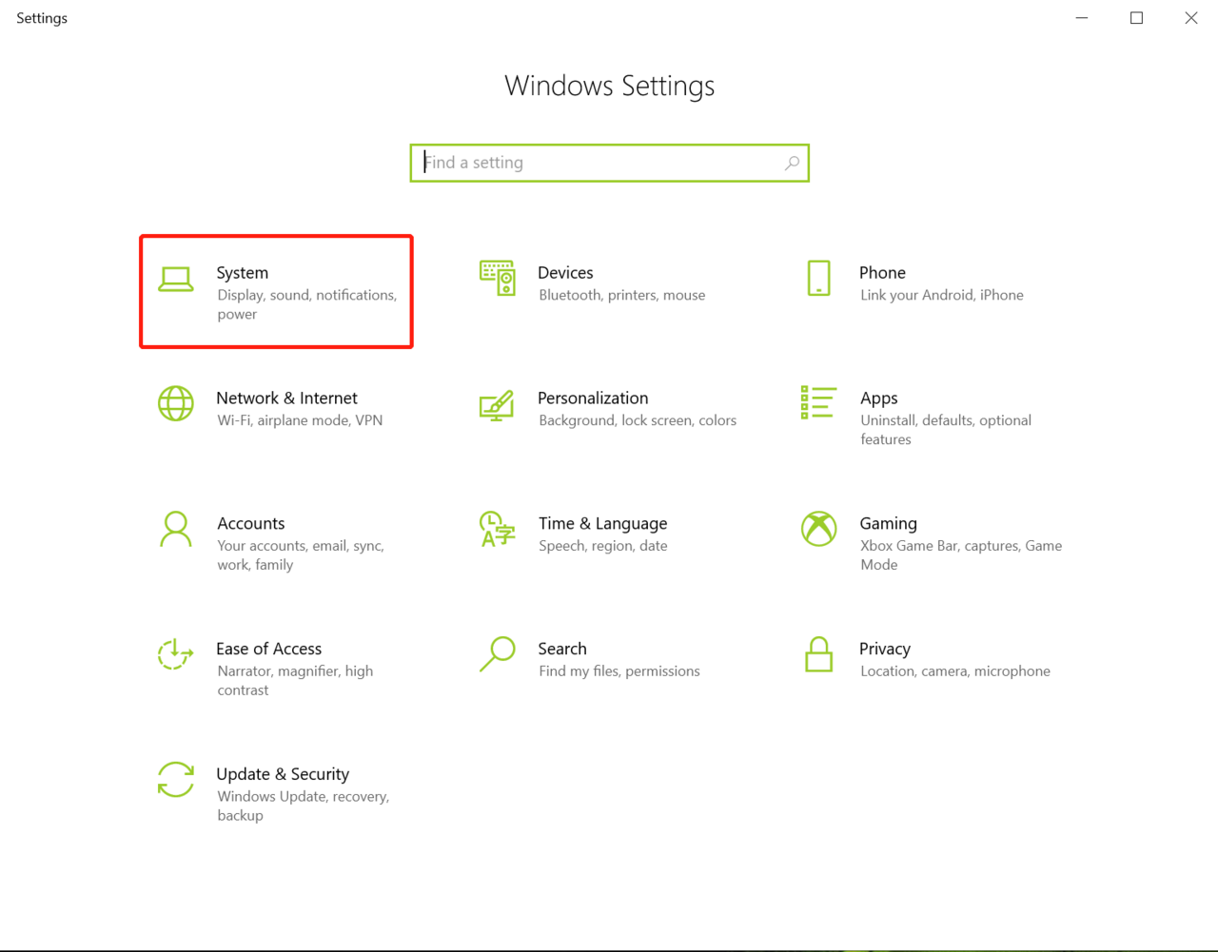1218x952 pixels.
Task: Select the Time & Language icon
Action: click(x=497, y=530)
